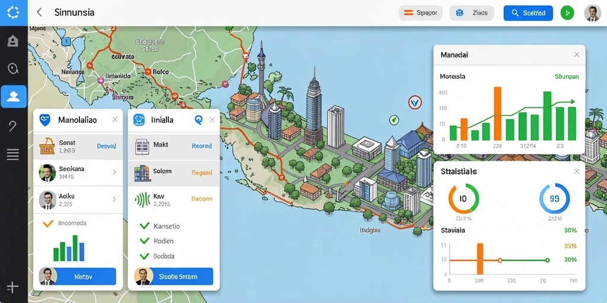Select the Aoiku person avatar

pos(47,200)
